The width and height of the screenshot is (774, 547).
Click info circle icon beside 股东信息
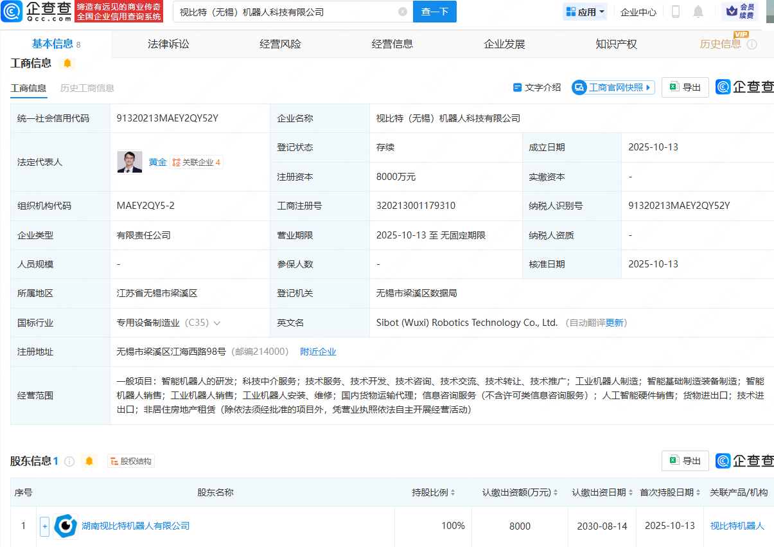pos(69,461)
